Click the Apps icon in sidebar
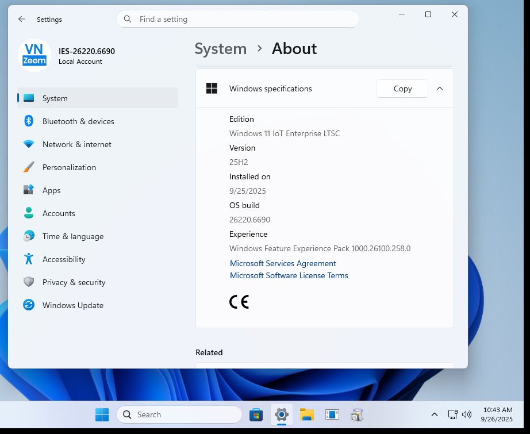The image size is (530, 434). pos(29,190)
